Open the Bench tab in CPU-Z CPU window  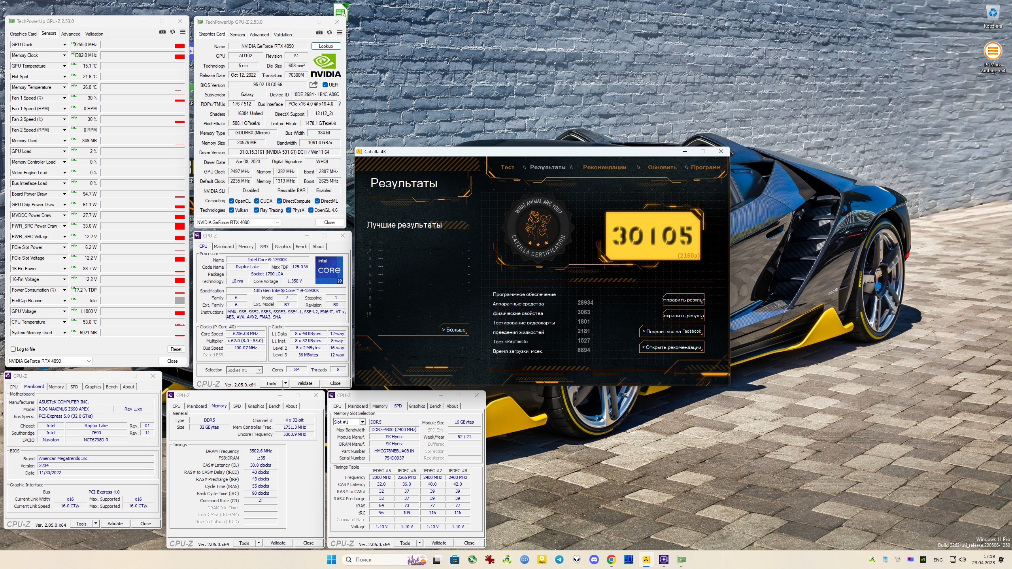(301, 247)
